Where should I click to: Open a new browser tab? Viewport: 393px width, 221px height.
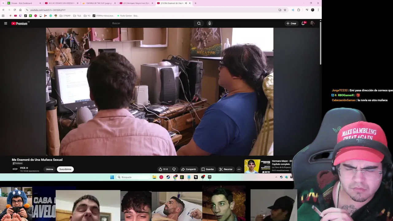click(x=196, y=3)
